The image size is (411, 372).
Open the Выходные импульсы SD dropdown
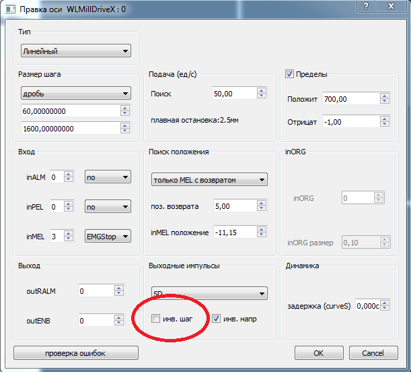pos(209,294)
